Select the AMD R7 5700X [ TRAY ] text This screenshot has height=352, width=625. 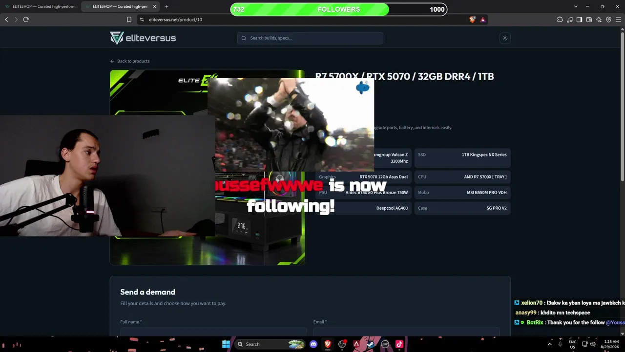click(x=485, y=177)
